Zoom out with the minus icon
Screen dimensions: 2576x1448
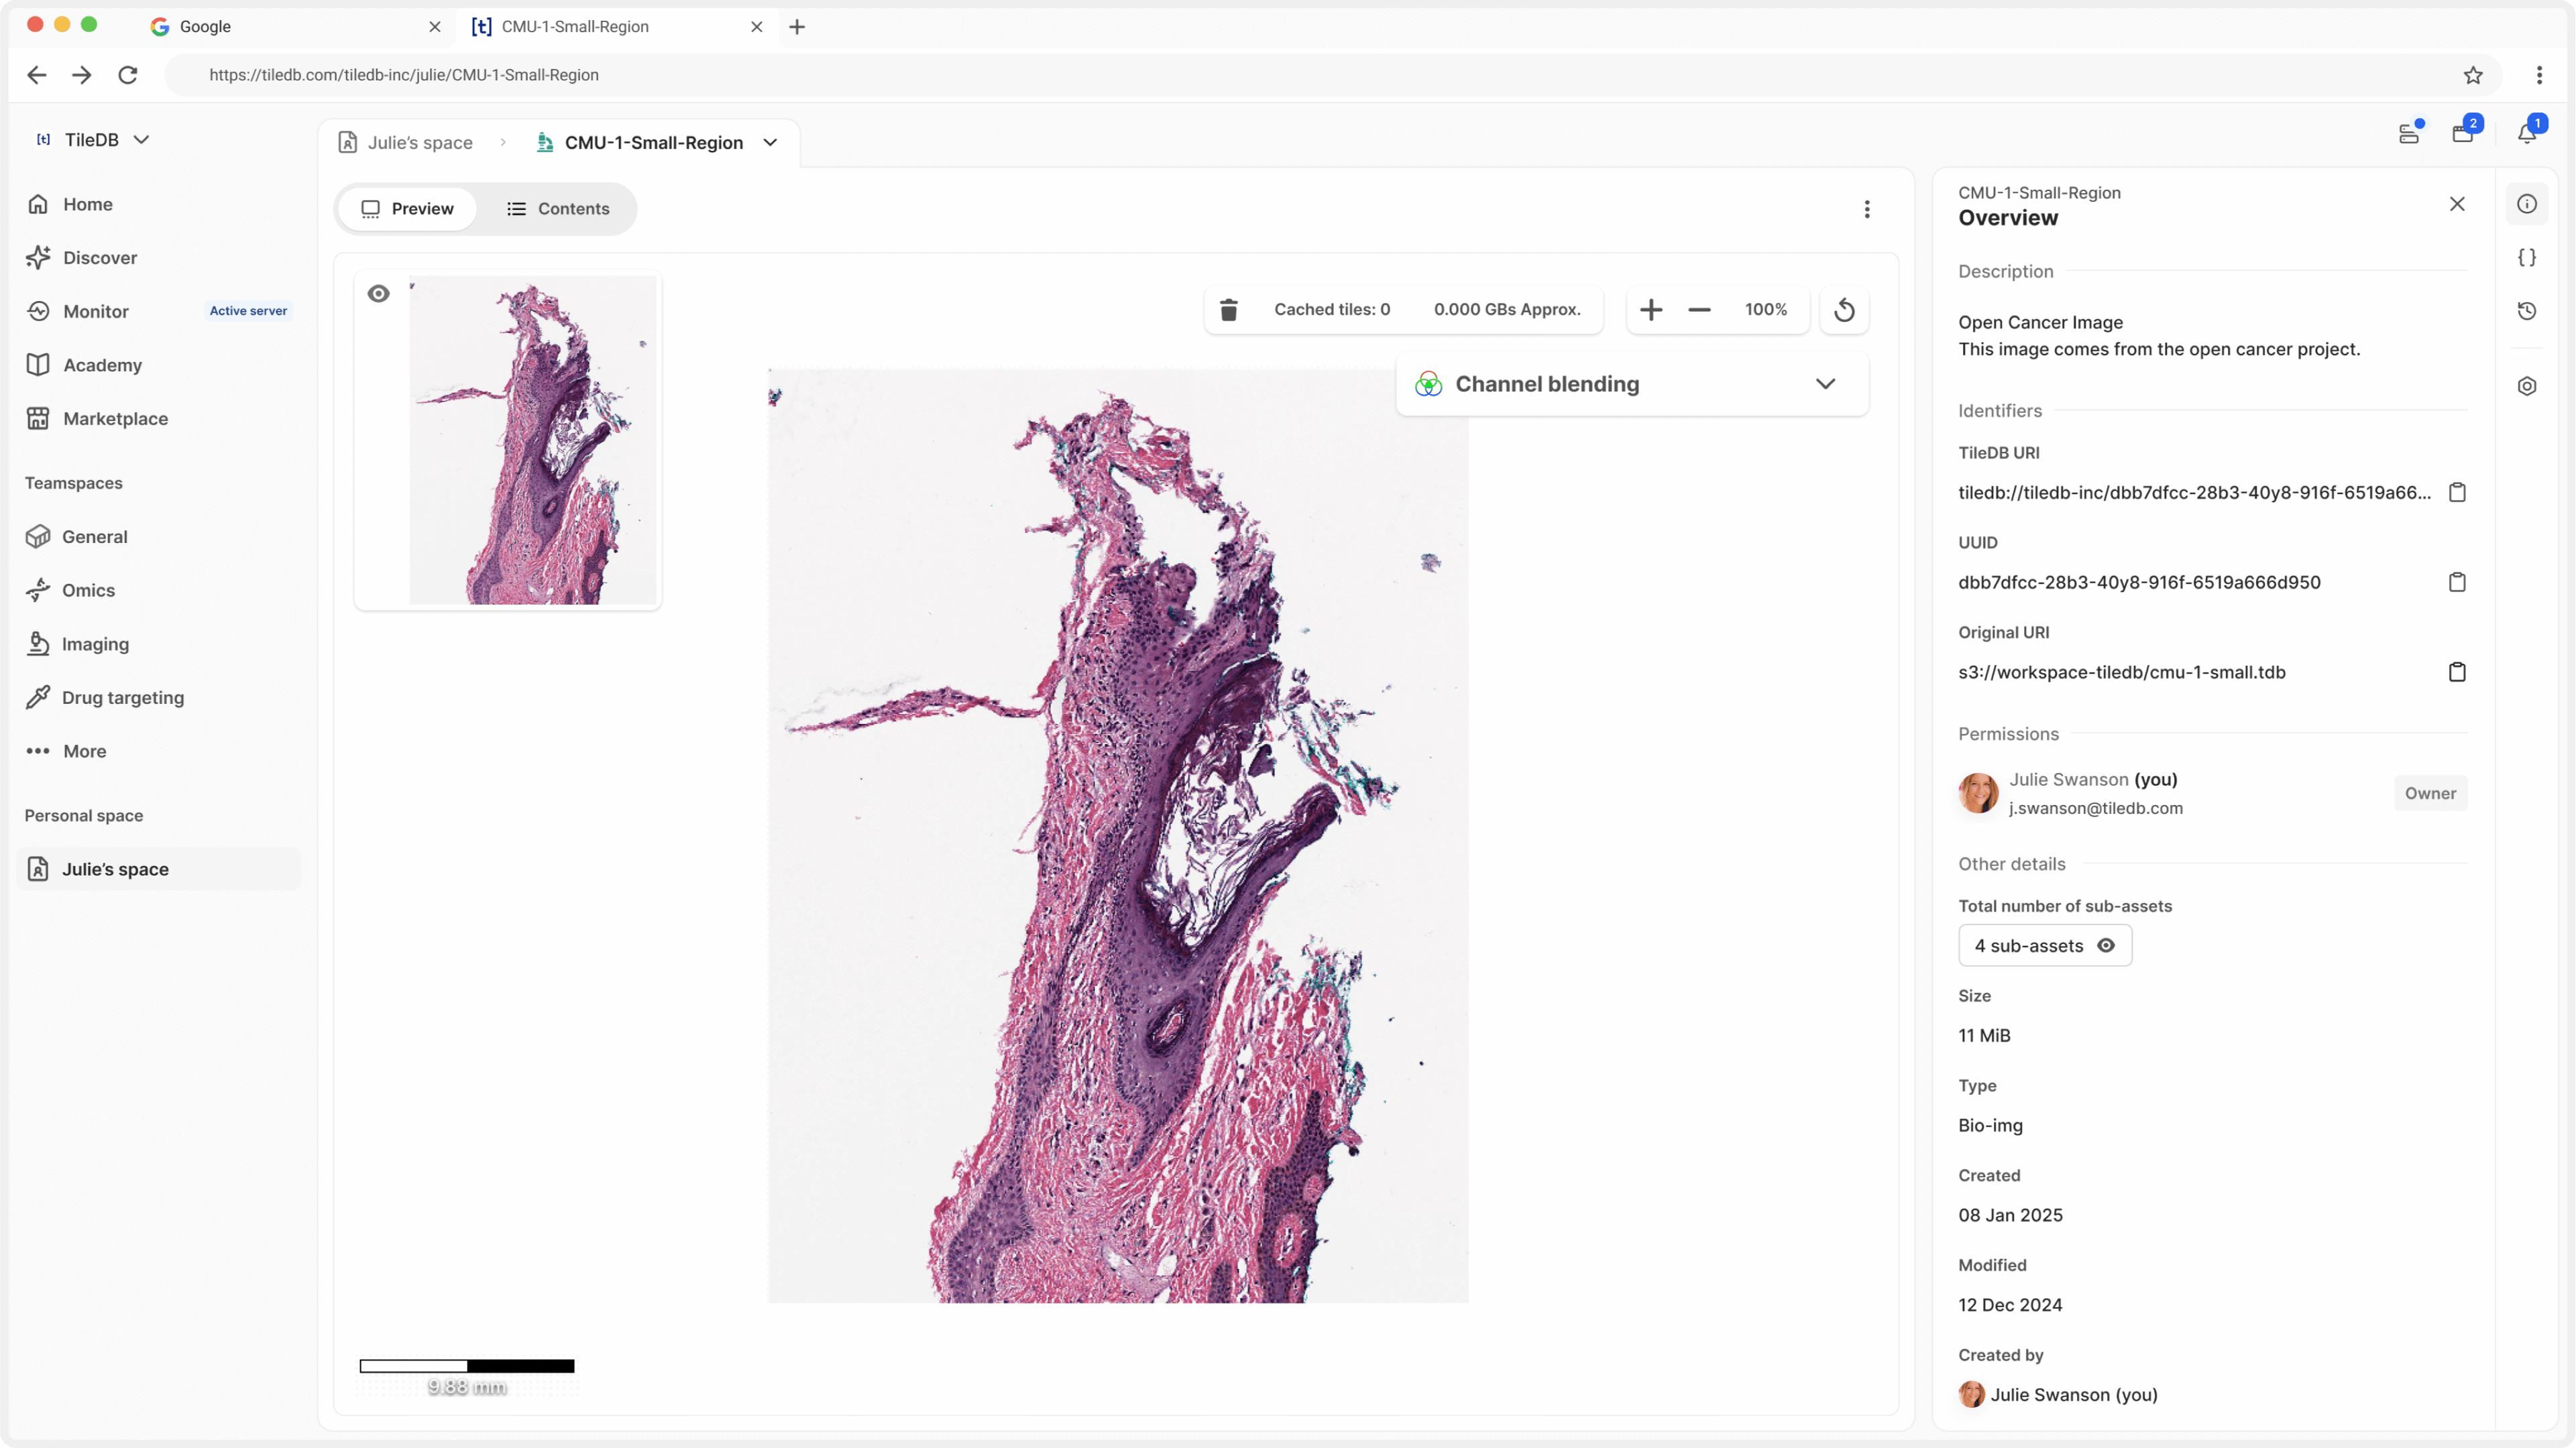[1699, 310]
